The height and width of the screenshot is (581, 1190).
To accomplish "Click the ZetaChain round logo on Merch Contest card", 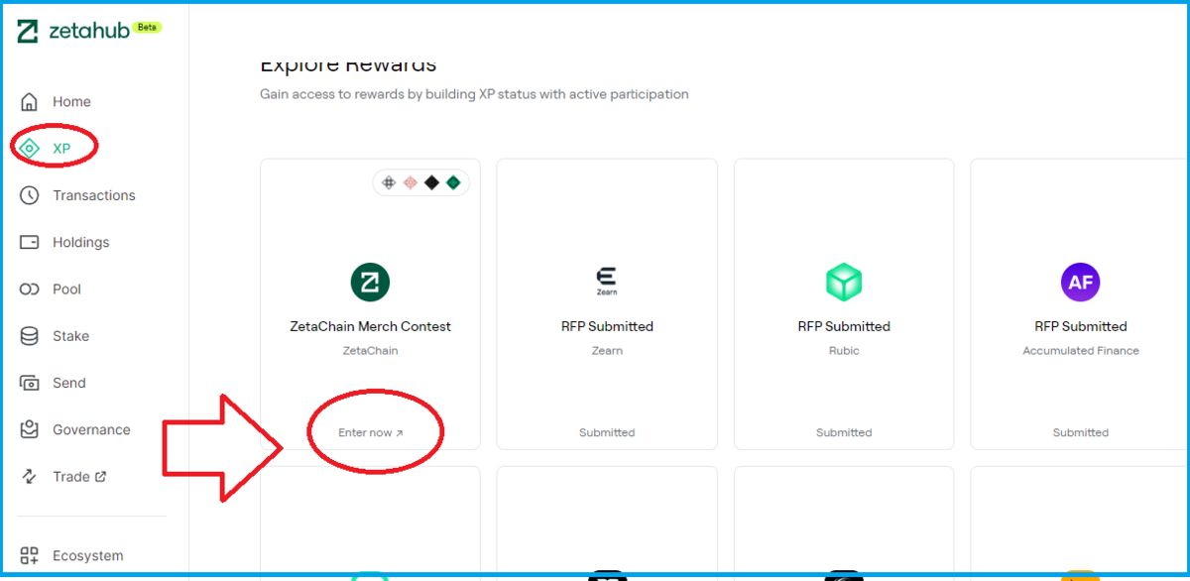I will (x=370, y=283).
